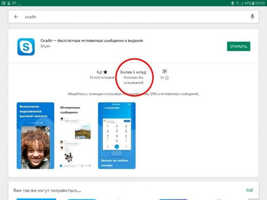Tap the Вам также могут понравиться heading
This screenshot has width=267, height=200.
click(47, 190)
